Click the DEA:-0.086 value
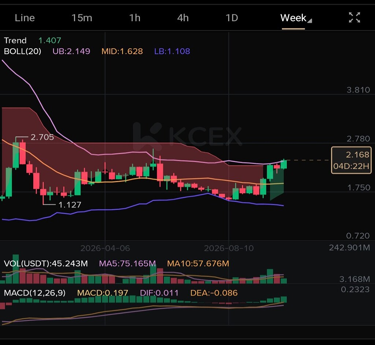The width and height of the screenshot is (375, 345). pyautogui.click(x=214, y=293)
